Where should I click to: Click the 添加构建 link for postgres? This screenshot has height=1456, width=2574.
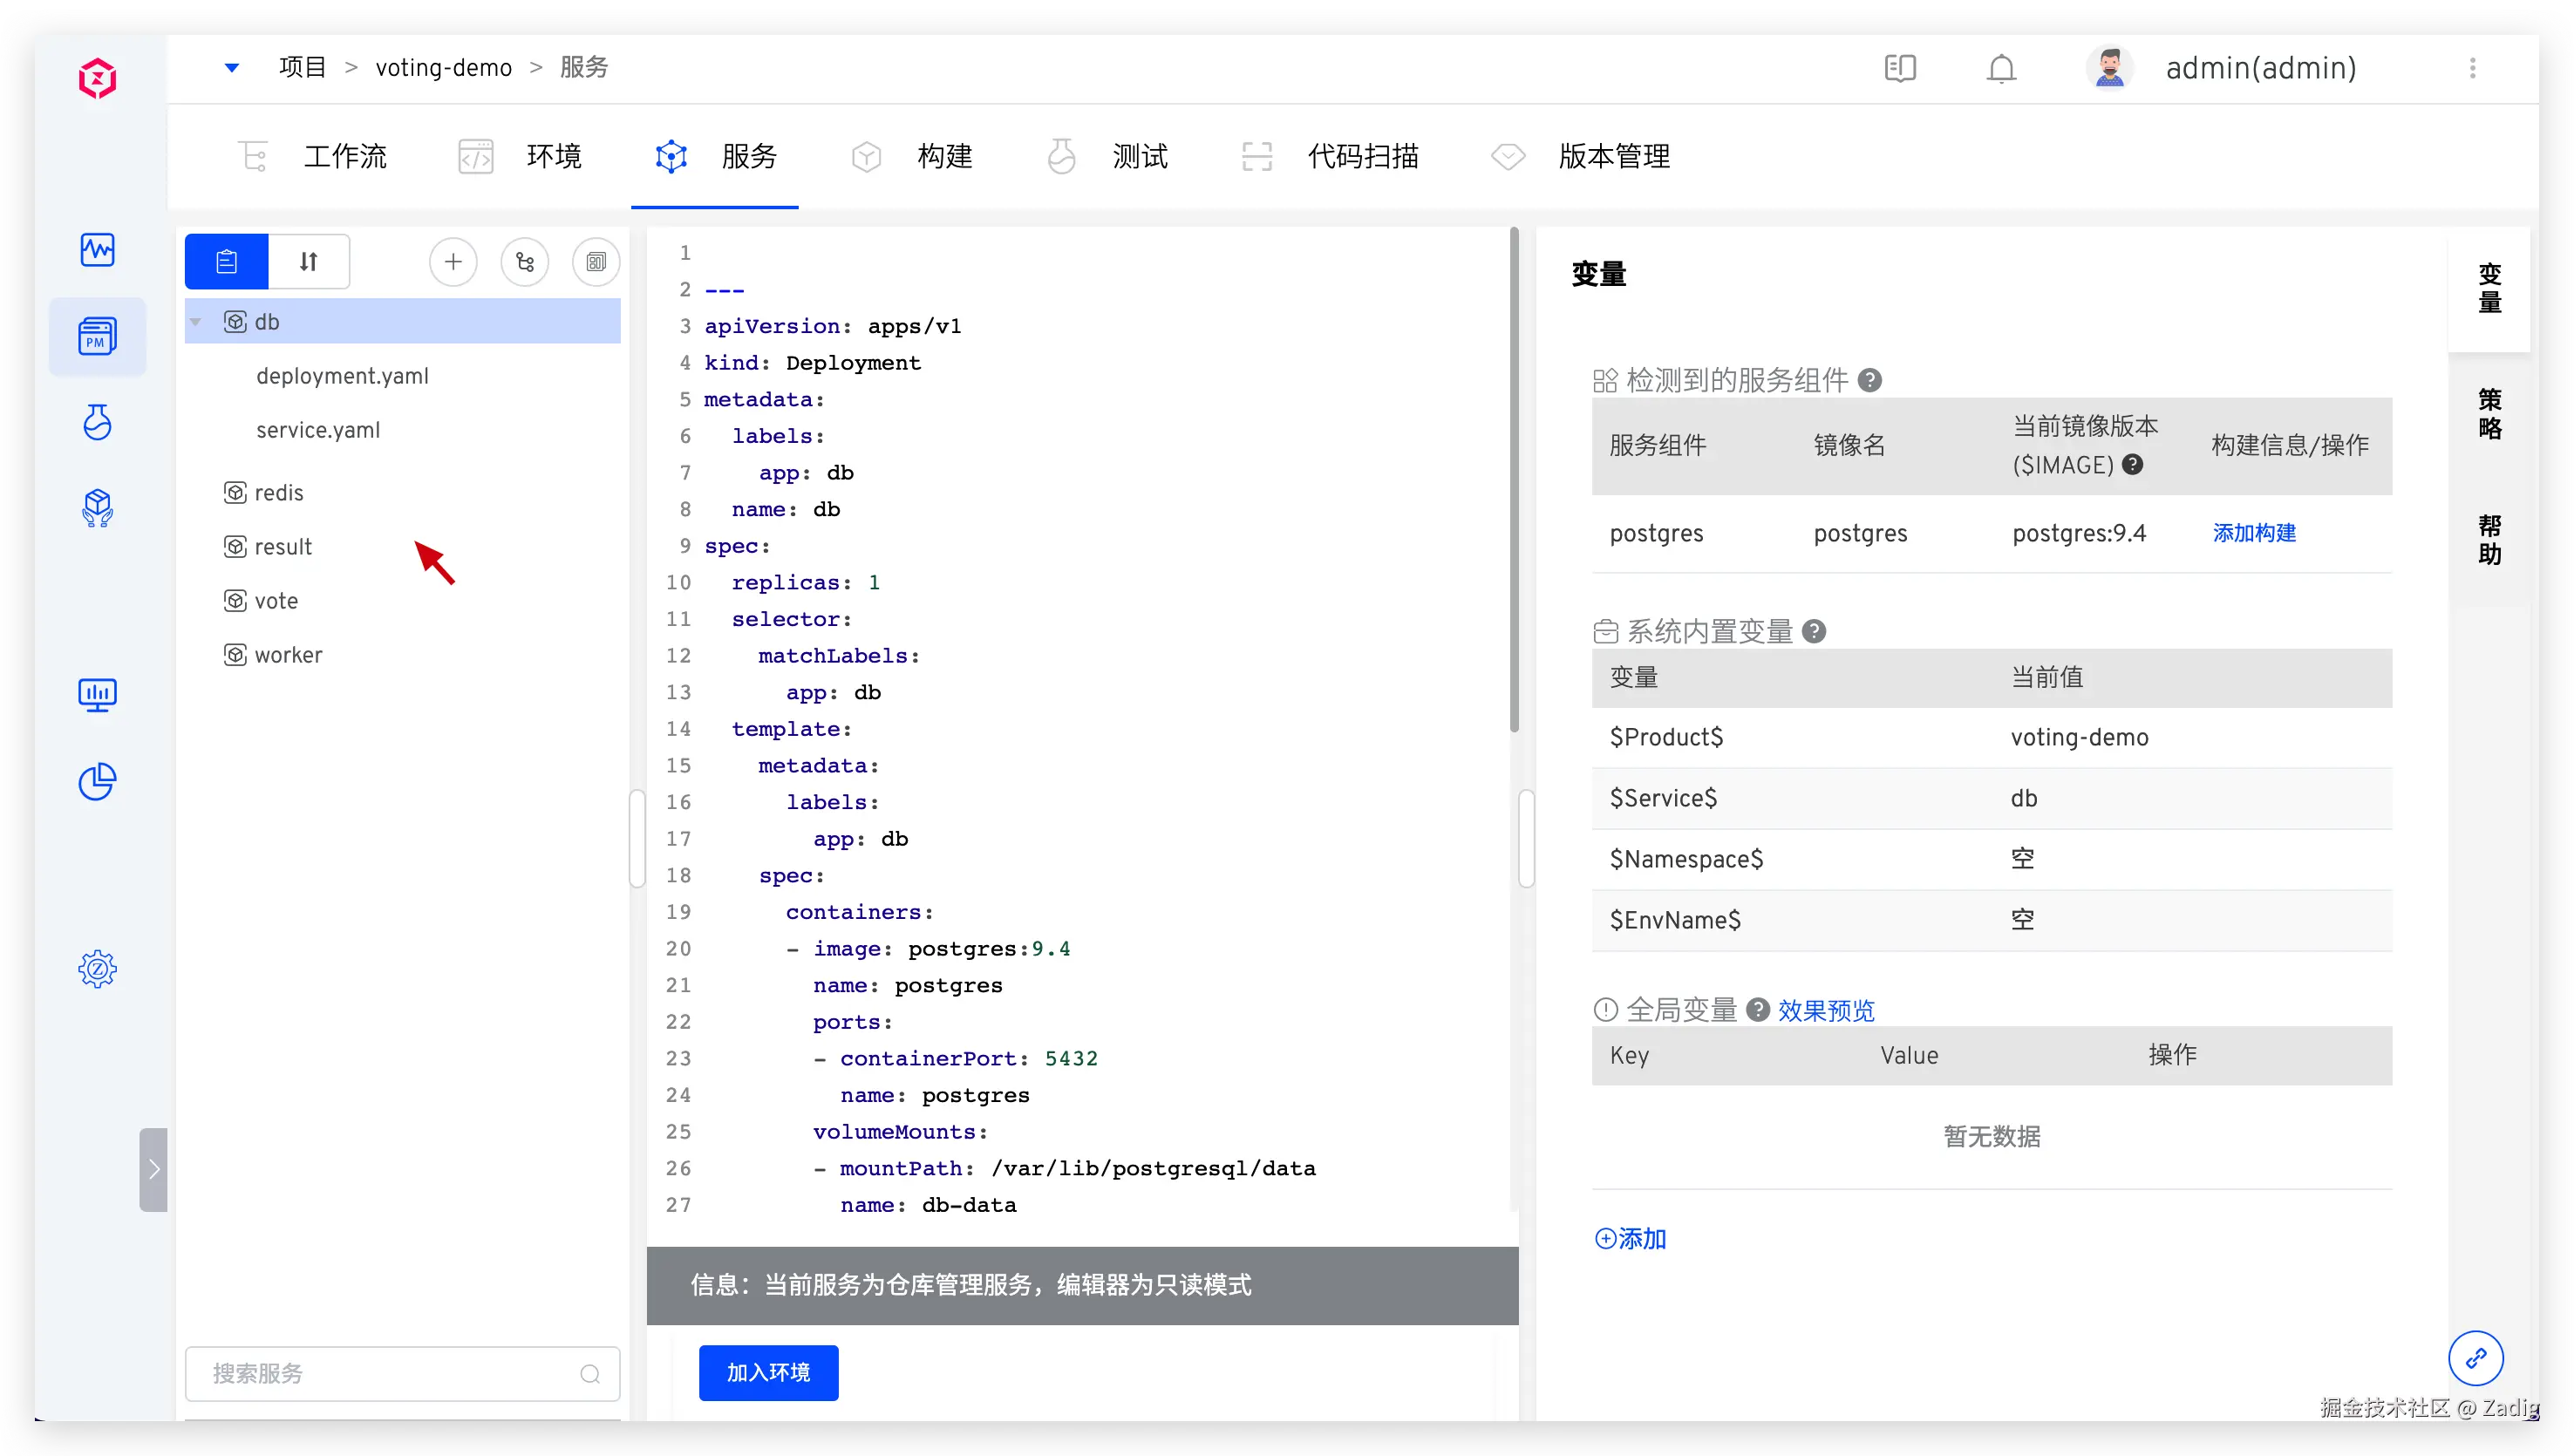click(x=2254, y=533)
